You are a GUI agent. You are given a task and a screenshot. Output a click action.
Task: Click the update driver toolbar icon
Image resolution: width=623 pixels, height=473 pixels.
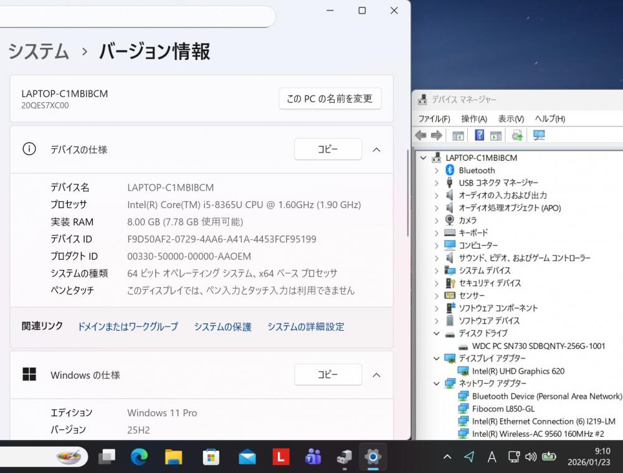[517, 135]
